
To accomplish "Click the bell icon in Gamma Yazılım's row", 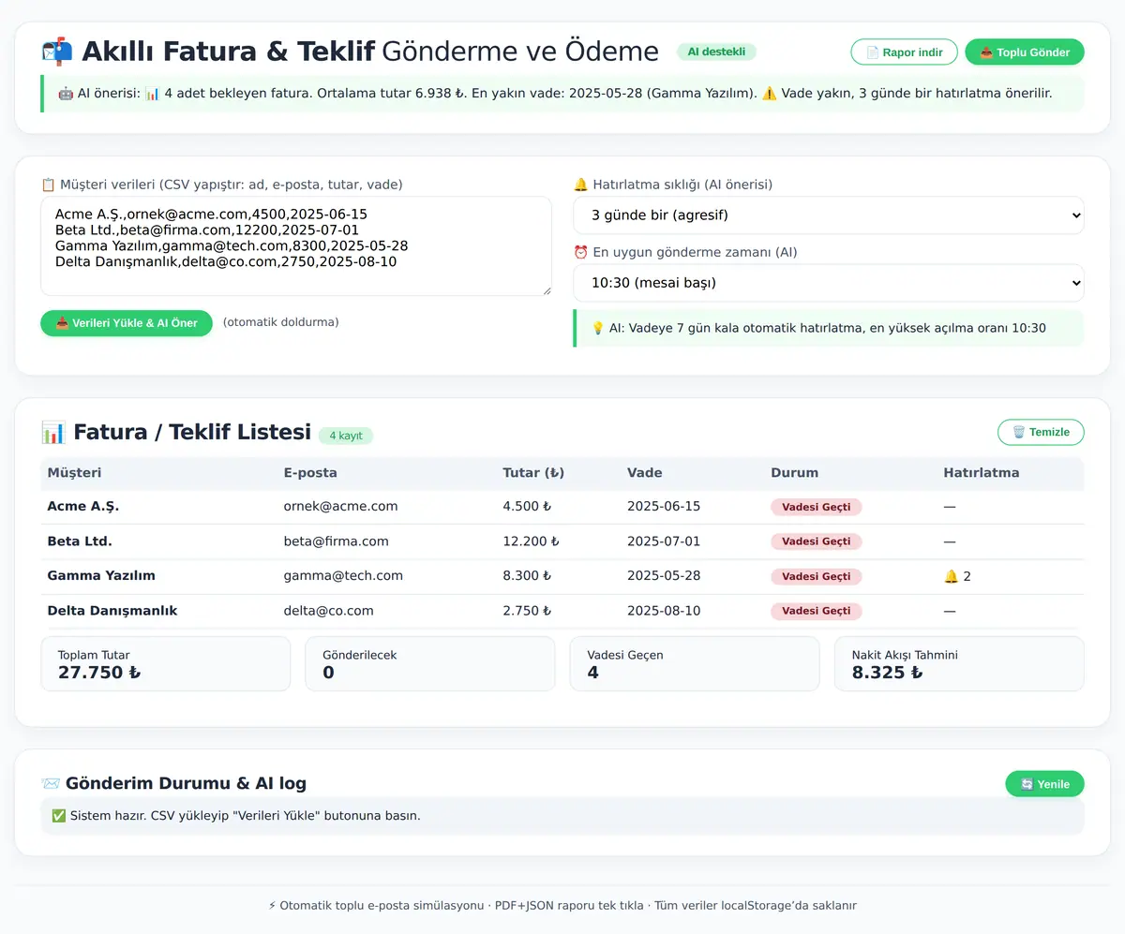I will point(951,576).
